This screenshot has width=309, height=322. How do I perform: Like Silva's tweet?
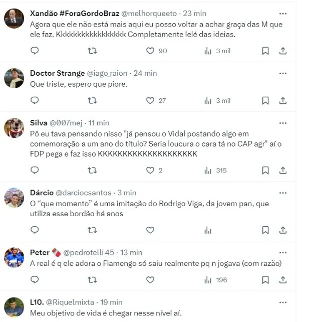tap(150, 171)
